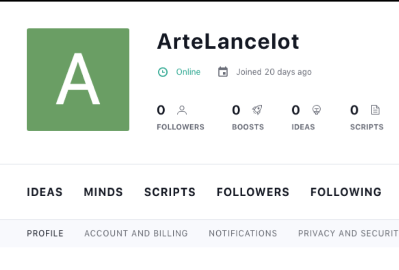The image size is (399, 270).
Task: Click the calendar icon beside Joined date
Action: click(x=223, y=72)
